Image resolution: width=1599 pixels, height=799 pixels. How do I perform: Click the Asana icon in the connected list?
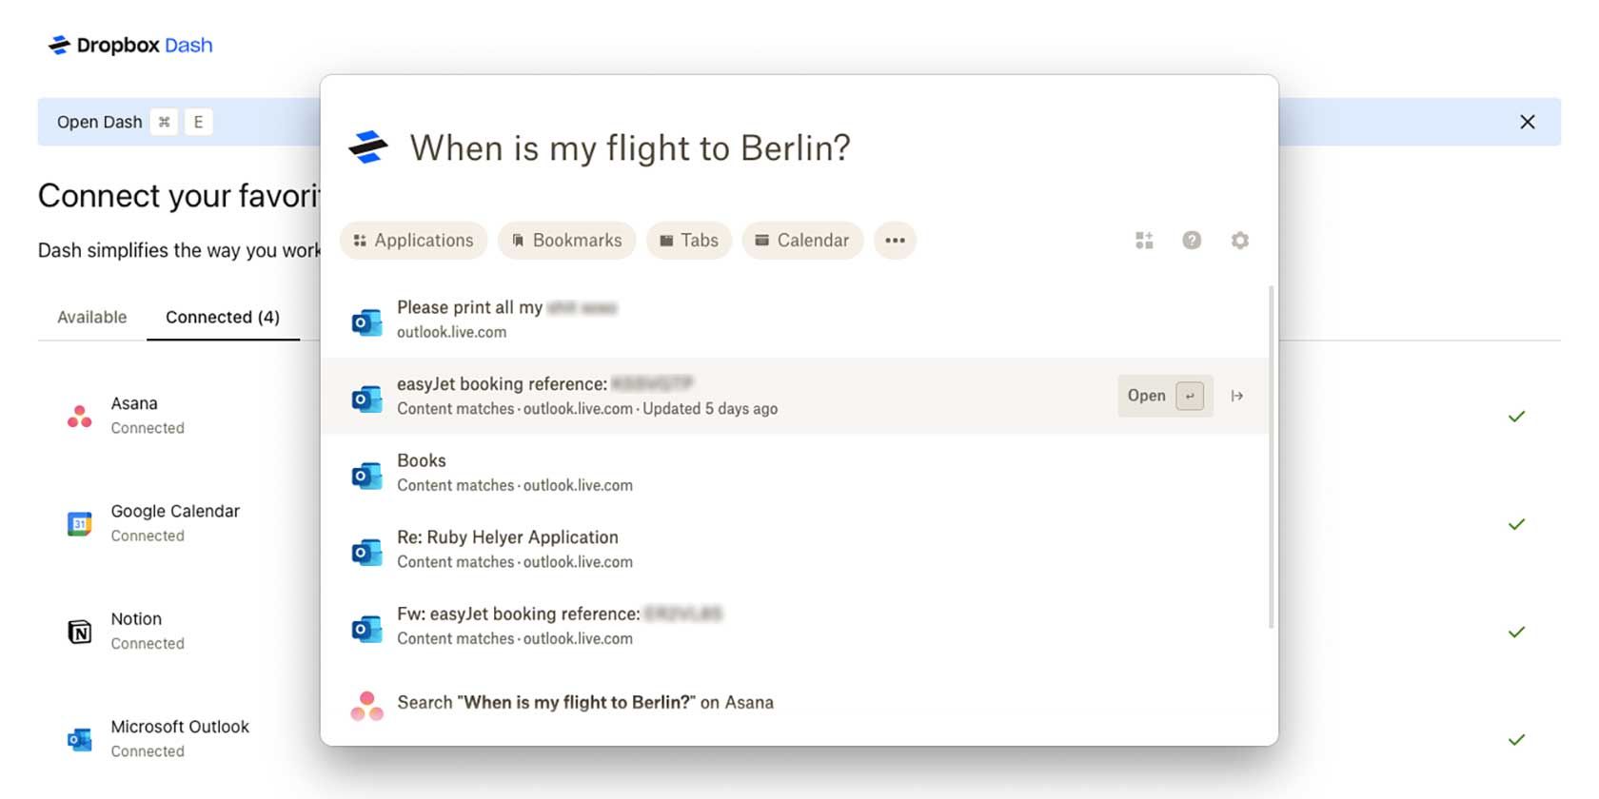80,416
